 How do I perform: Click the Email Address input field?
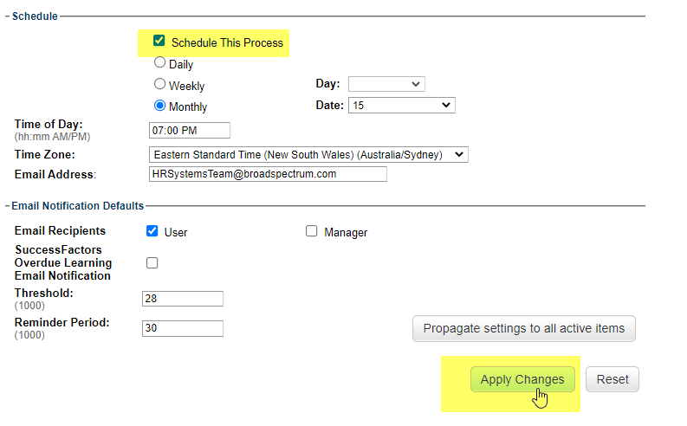268,173
